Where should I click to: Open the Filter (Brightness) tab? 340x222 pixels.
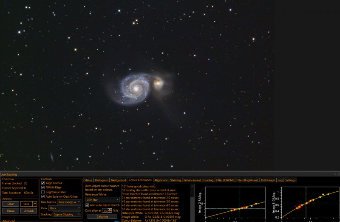pos(247,180)
